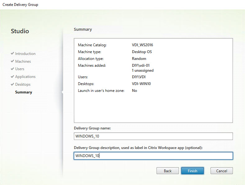245x185 pixels.
Task: Go to the Introduction wizard step
Action: click(25, 54)
